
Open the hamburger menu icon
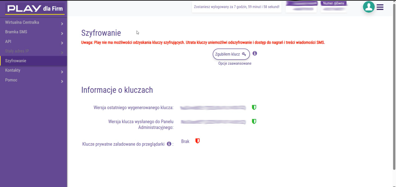(380, 7)
